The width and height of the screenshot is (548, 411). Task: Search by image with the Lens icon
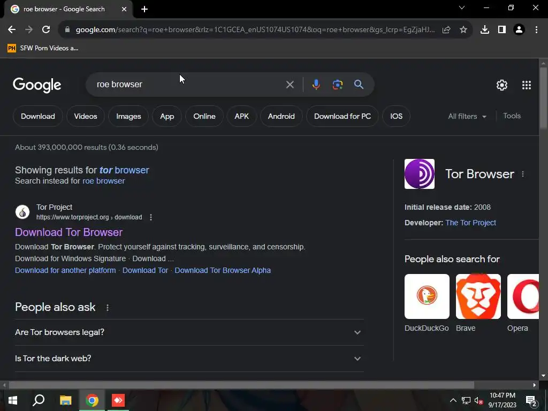coord(337,85)
